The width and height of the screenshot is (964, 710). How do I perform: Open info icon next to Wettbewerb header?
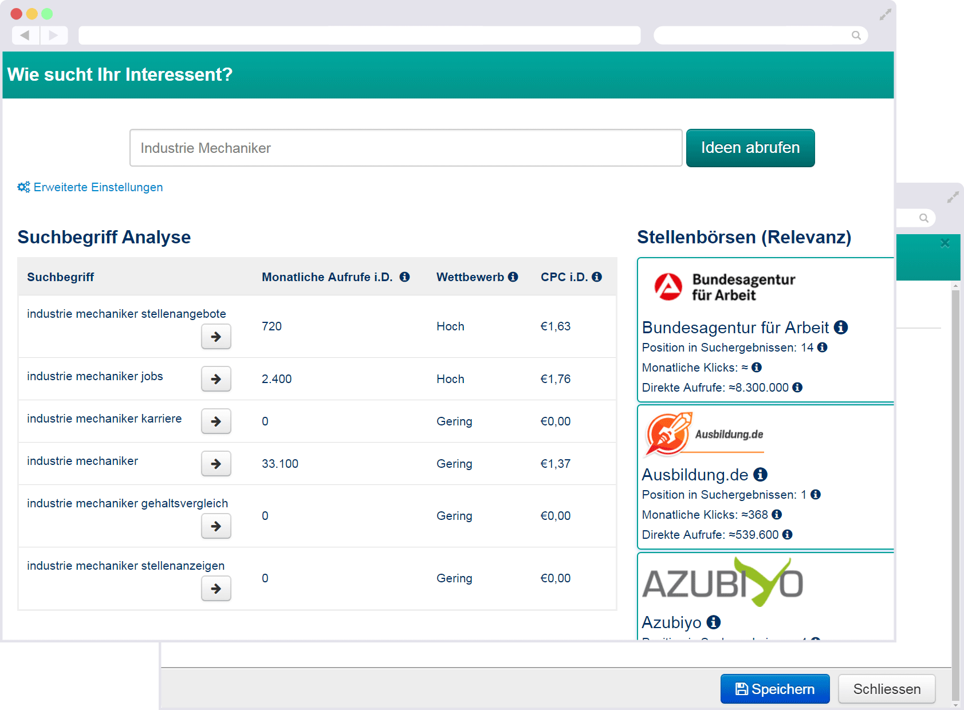point(513,277)
